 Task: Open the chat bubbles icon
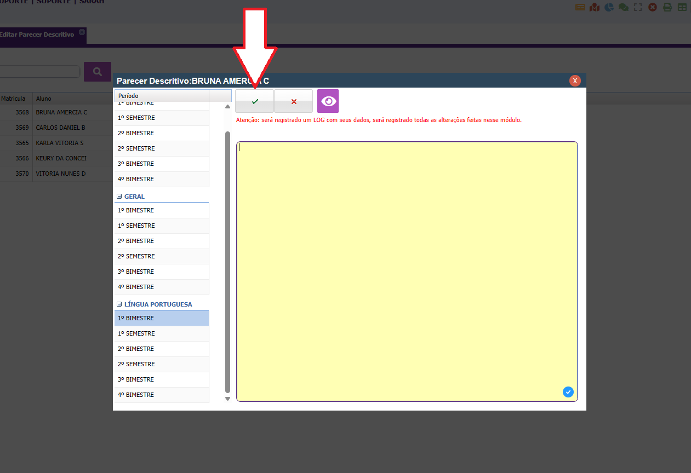pyautogui.click(x=623, y=7)
